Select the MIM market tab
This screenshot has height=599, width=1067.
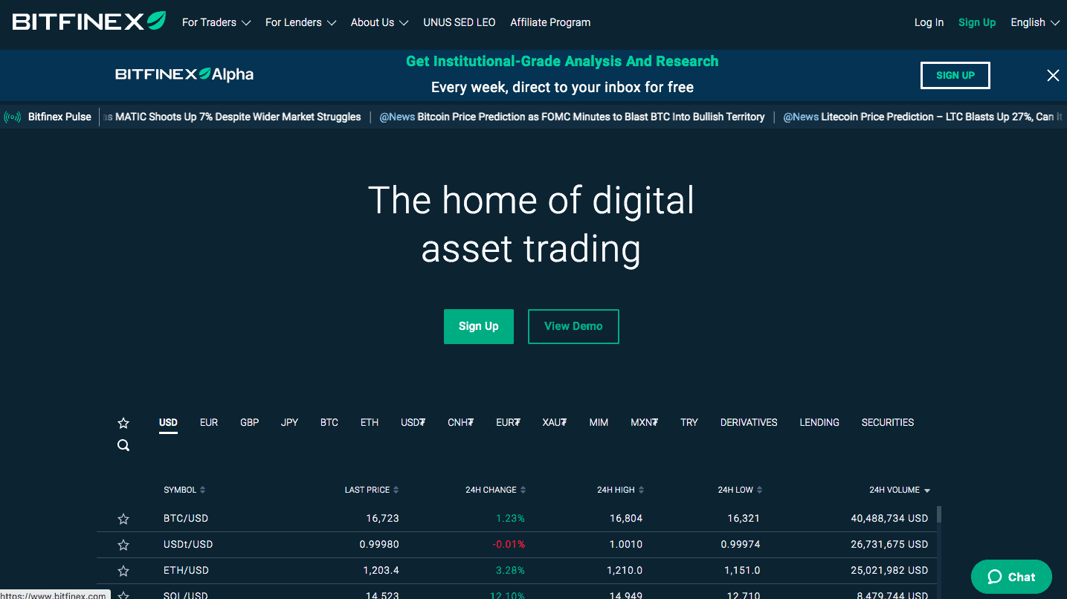(x=599, y=422)
